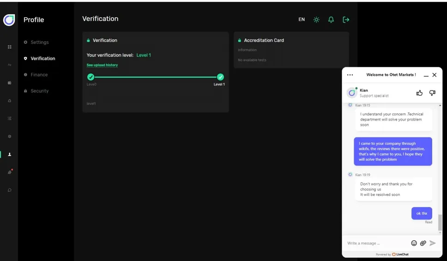
Task: Open the recycle-style icon in the sidebar
Action: click(9, 101)
